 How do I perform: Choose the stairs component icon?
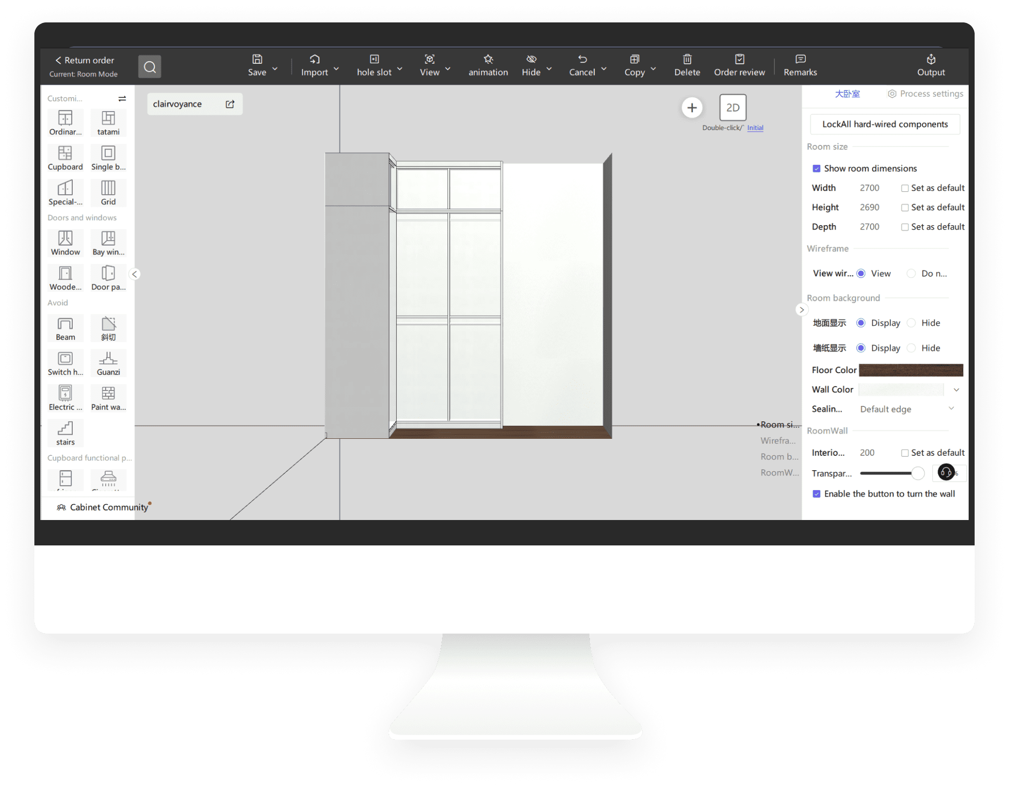(x=65, y=433)
